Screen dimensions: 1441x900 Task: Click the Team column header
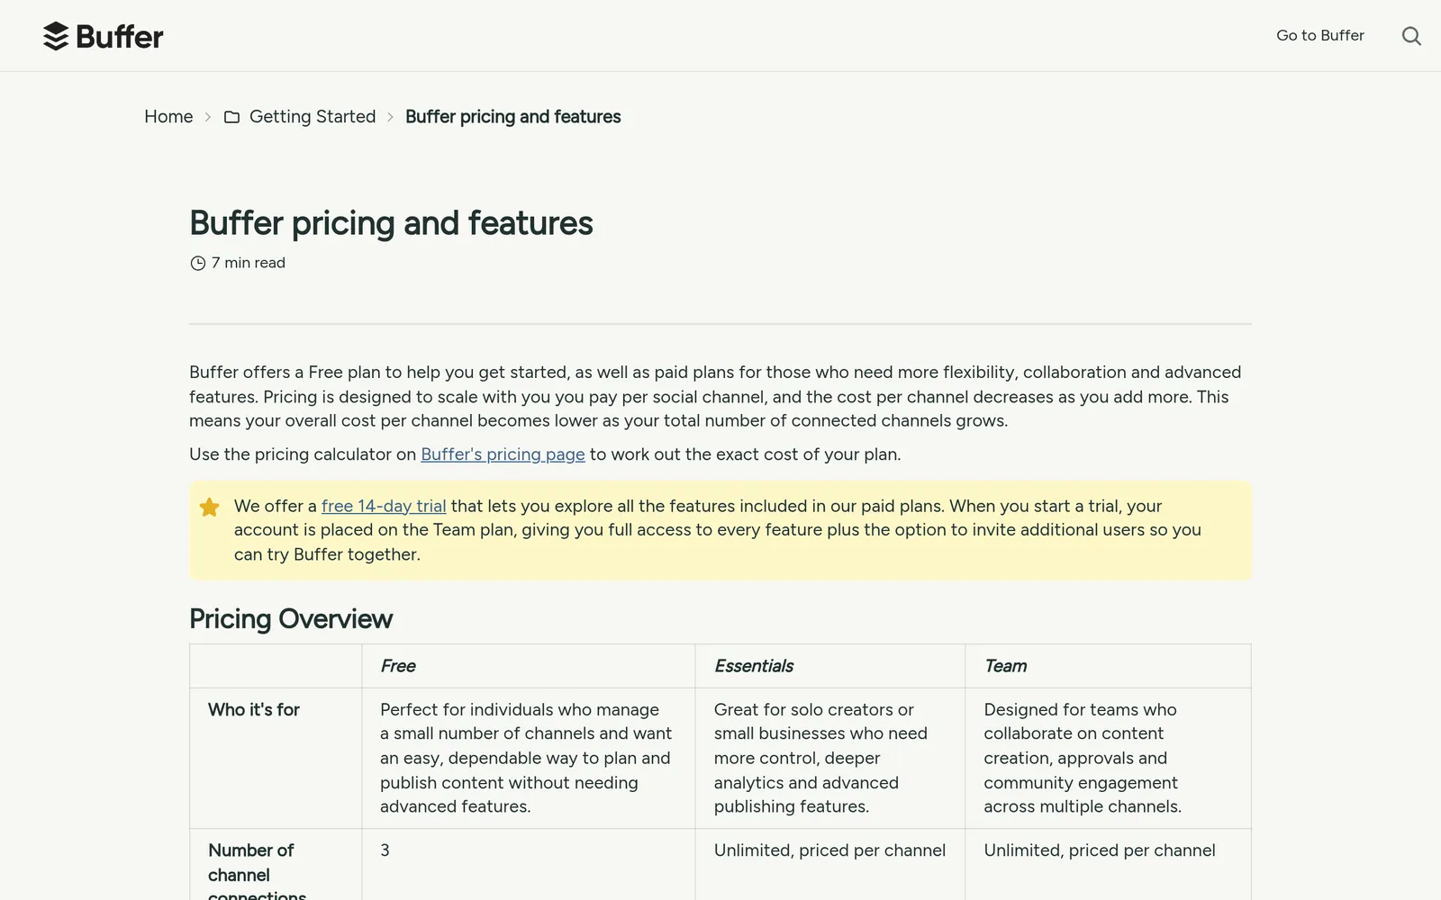point(1005,666)
